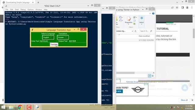Click the taskbar clock showing 11:13 PM

pyautogui.click(x=189, y=107)
